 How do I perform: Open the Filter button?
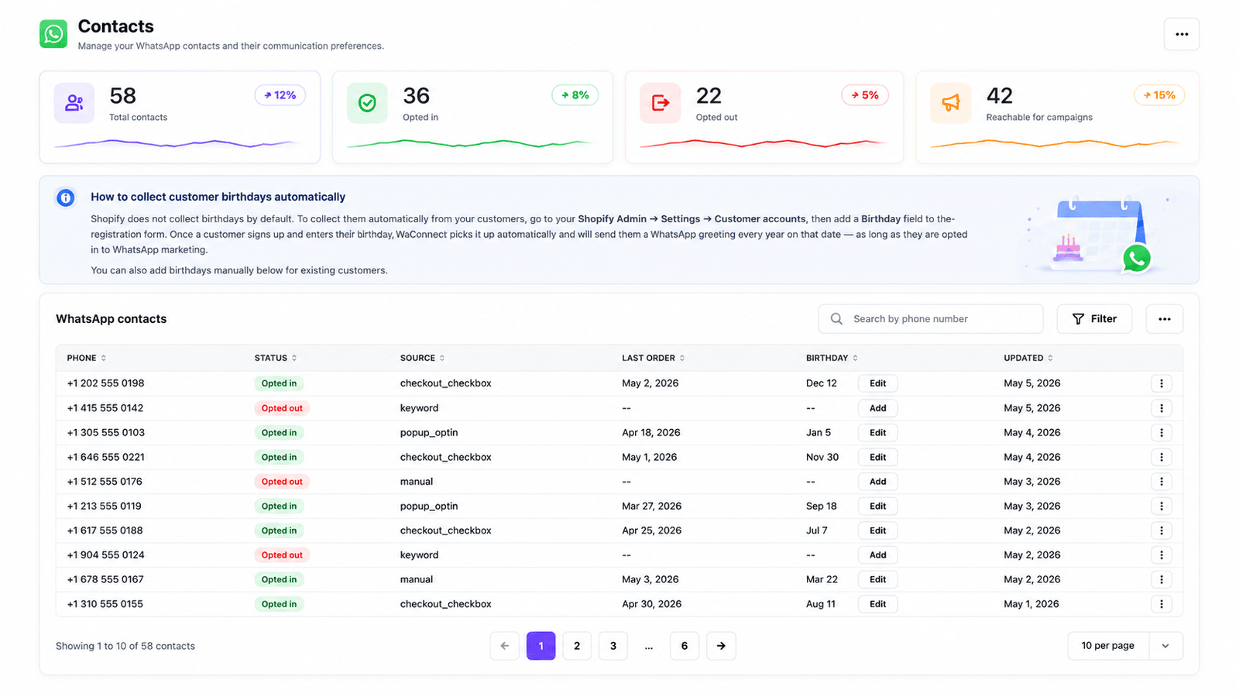(1094, 319)
